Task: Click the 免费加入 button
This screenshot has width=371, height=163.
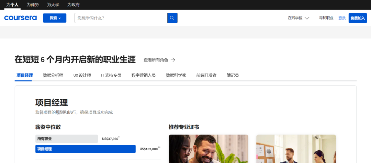Action: point(358,18)
